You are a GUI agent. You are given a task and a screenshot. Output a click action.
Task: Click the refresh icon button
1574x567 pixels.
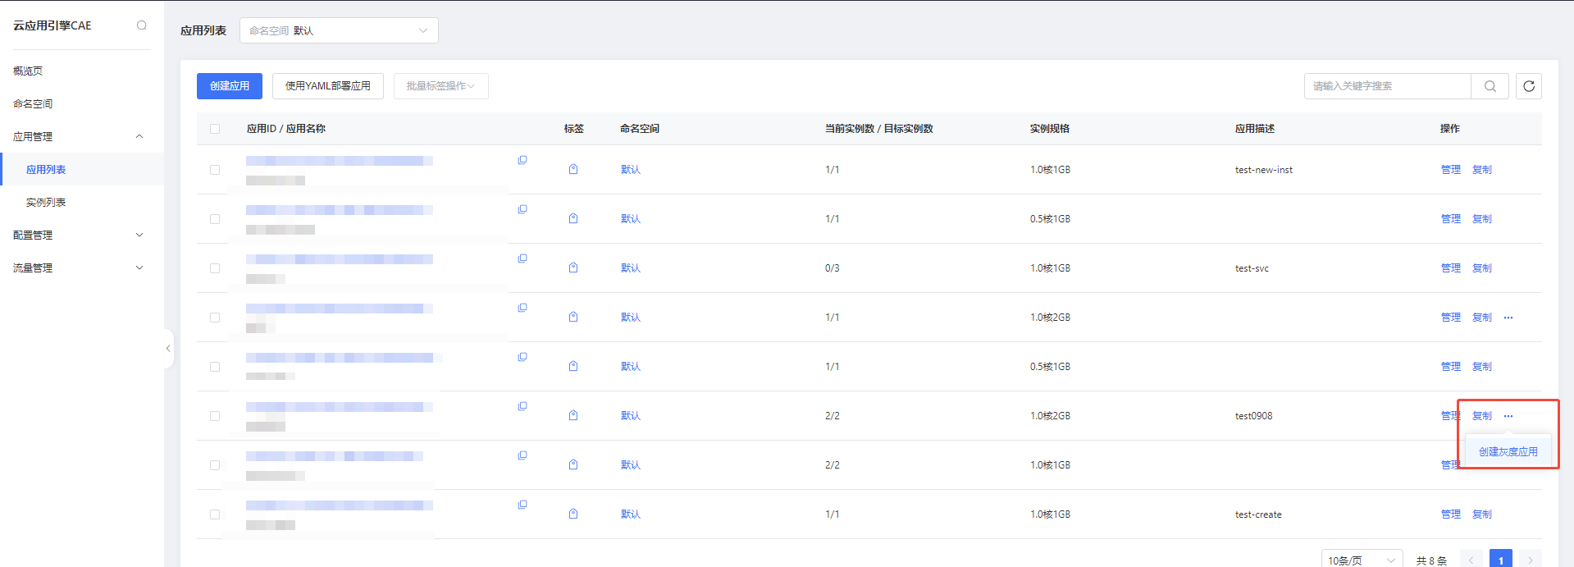(1529, 86)
